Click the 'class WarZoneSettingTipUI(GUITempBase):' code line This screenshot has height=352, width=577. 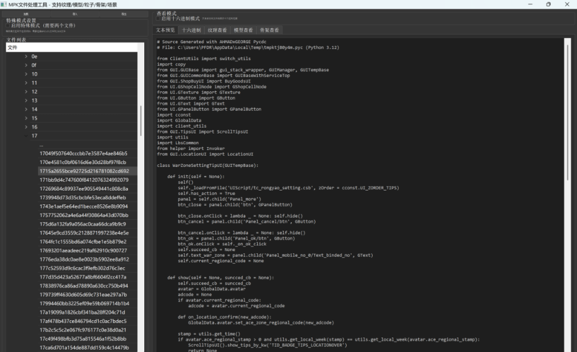pyautogui.click(x=208, y=166)
